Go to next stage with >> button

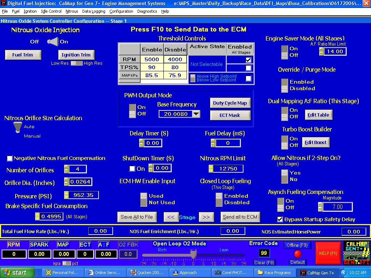(206, 217)
